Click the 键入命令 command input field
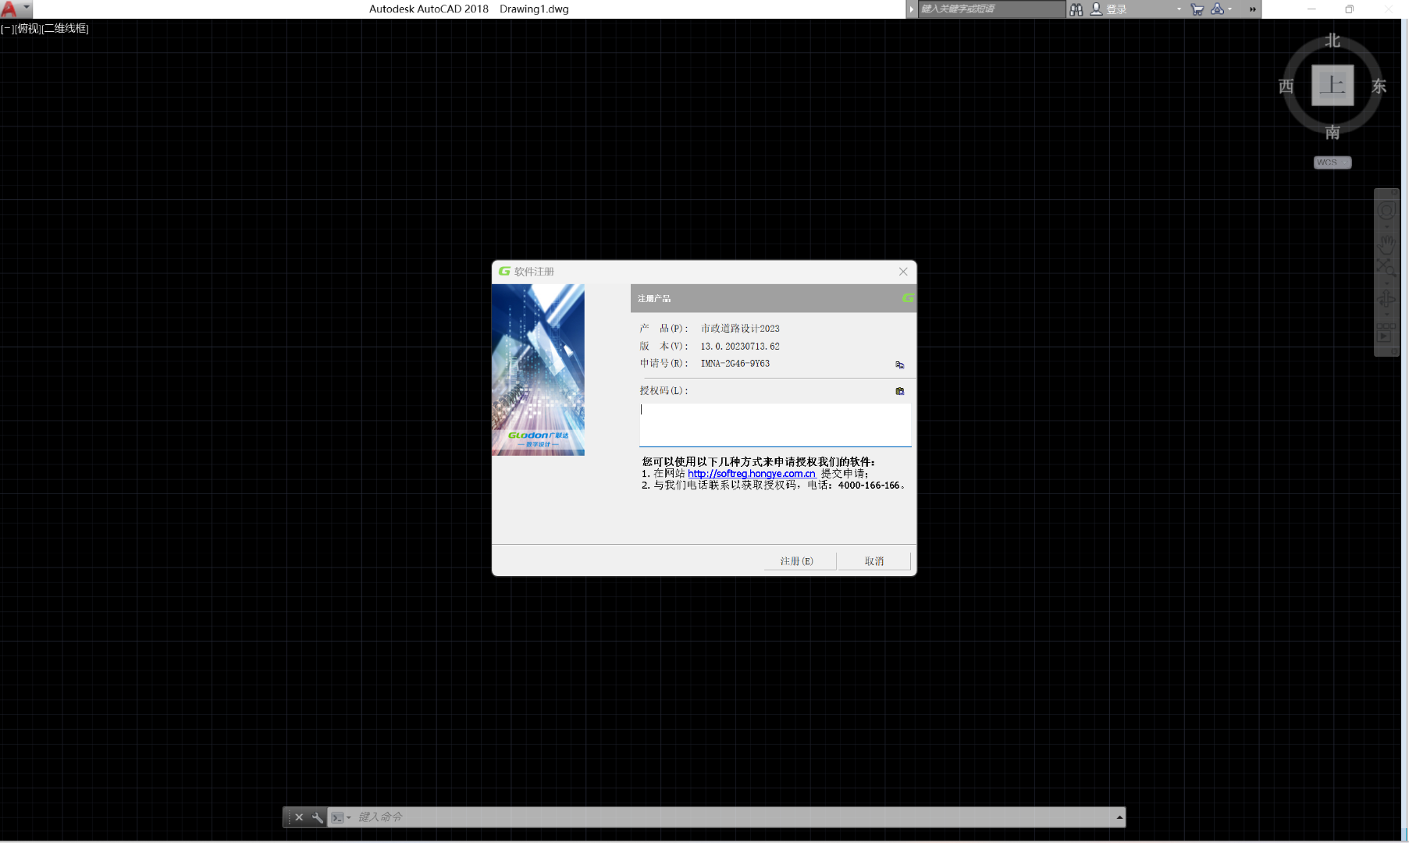 point(734,817)
